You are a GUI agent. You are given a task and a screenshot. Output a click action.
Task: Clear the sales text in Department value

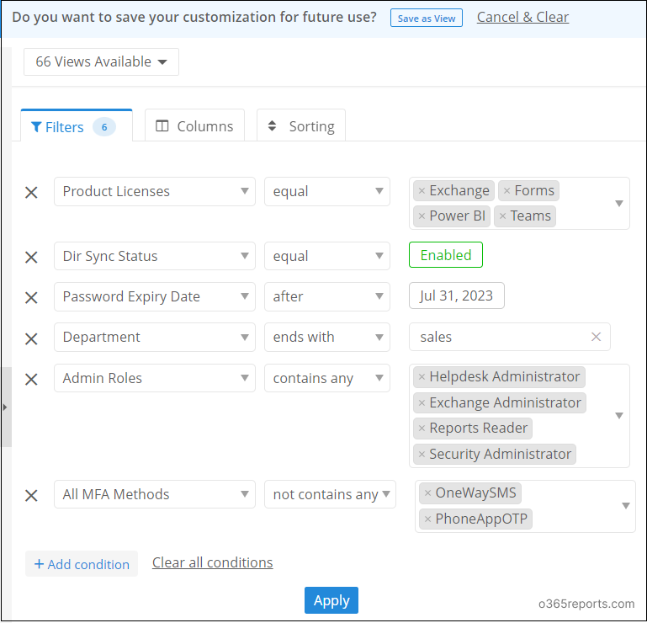pos(596,337)
